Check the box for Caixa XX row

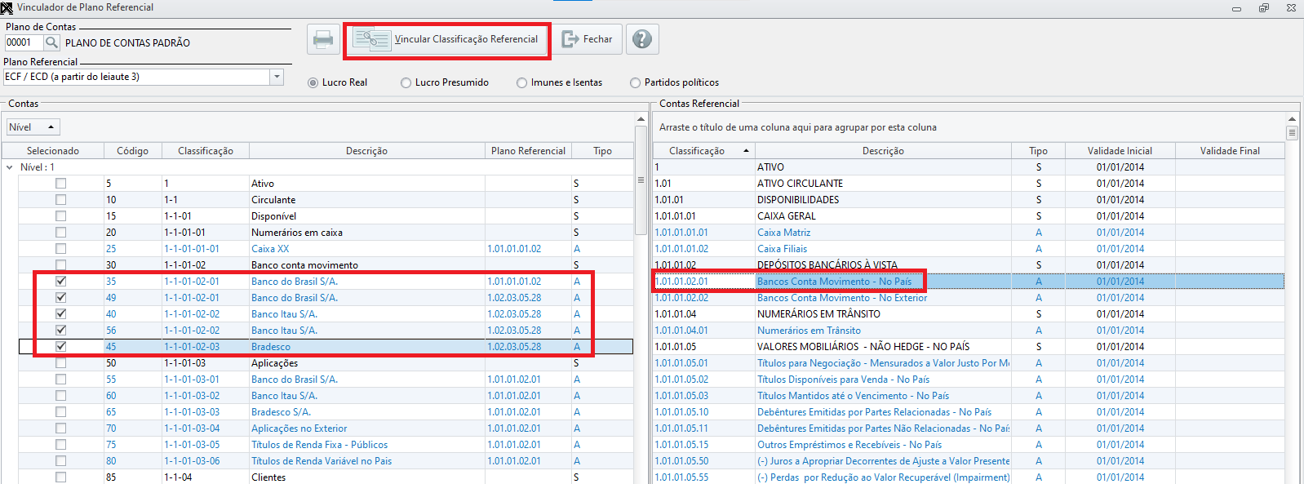point(61,249)
